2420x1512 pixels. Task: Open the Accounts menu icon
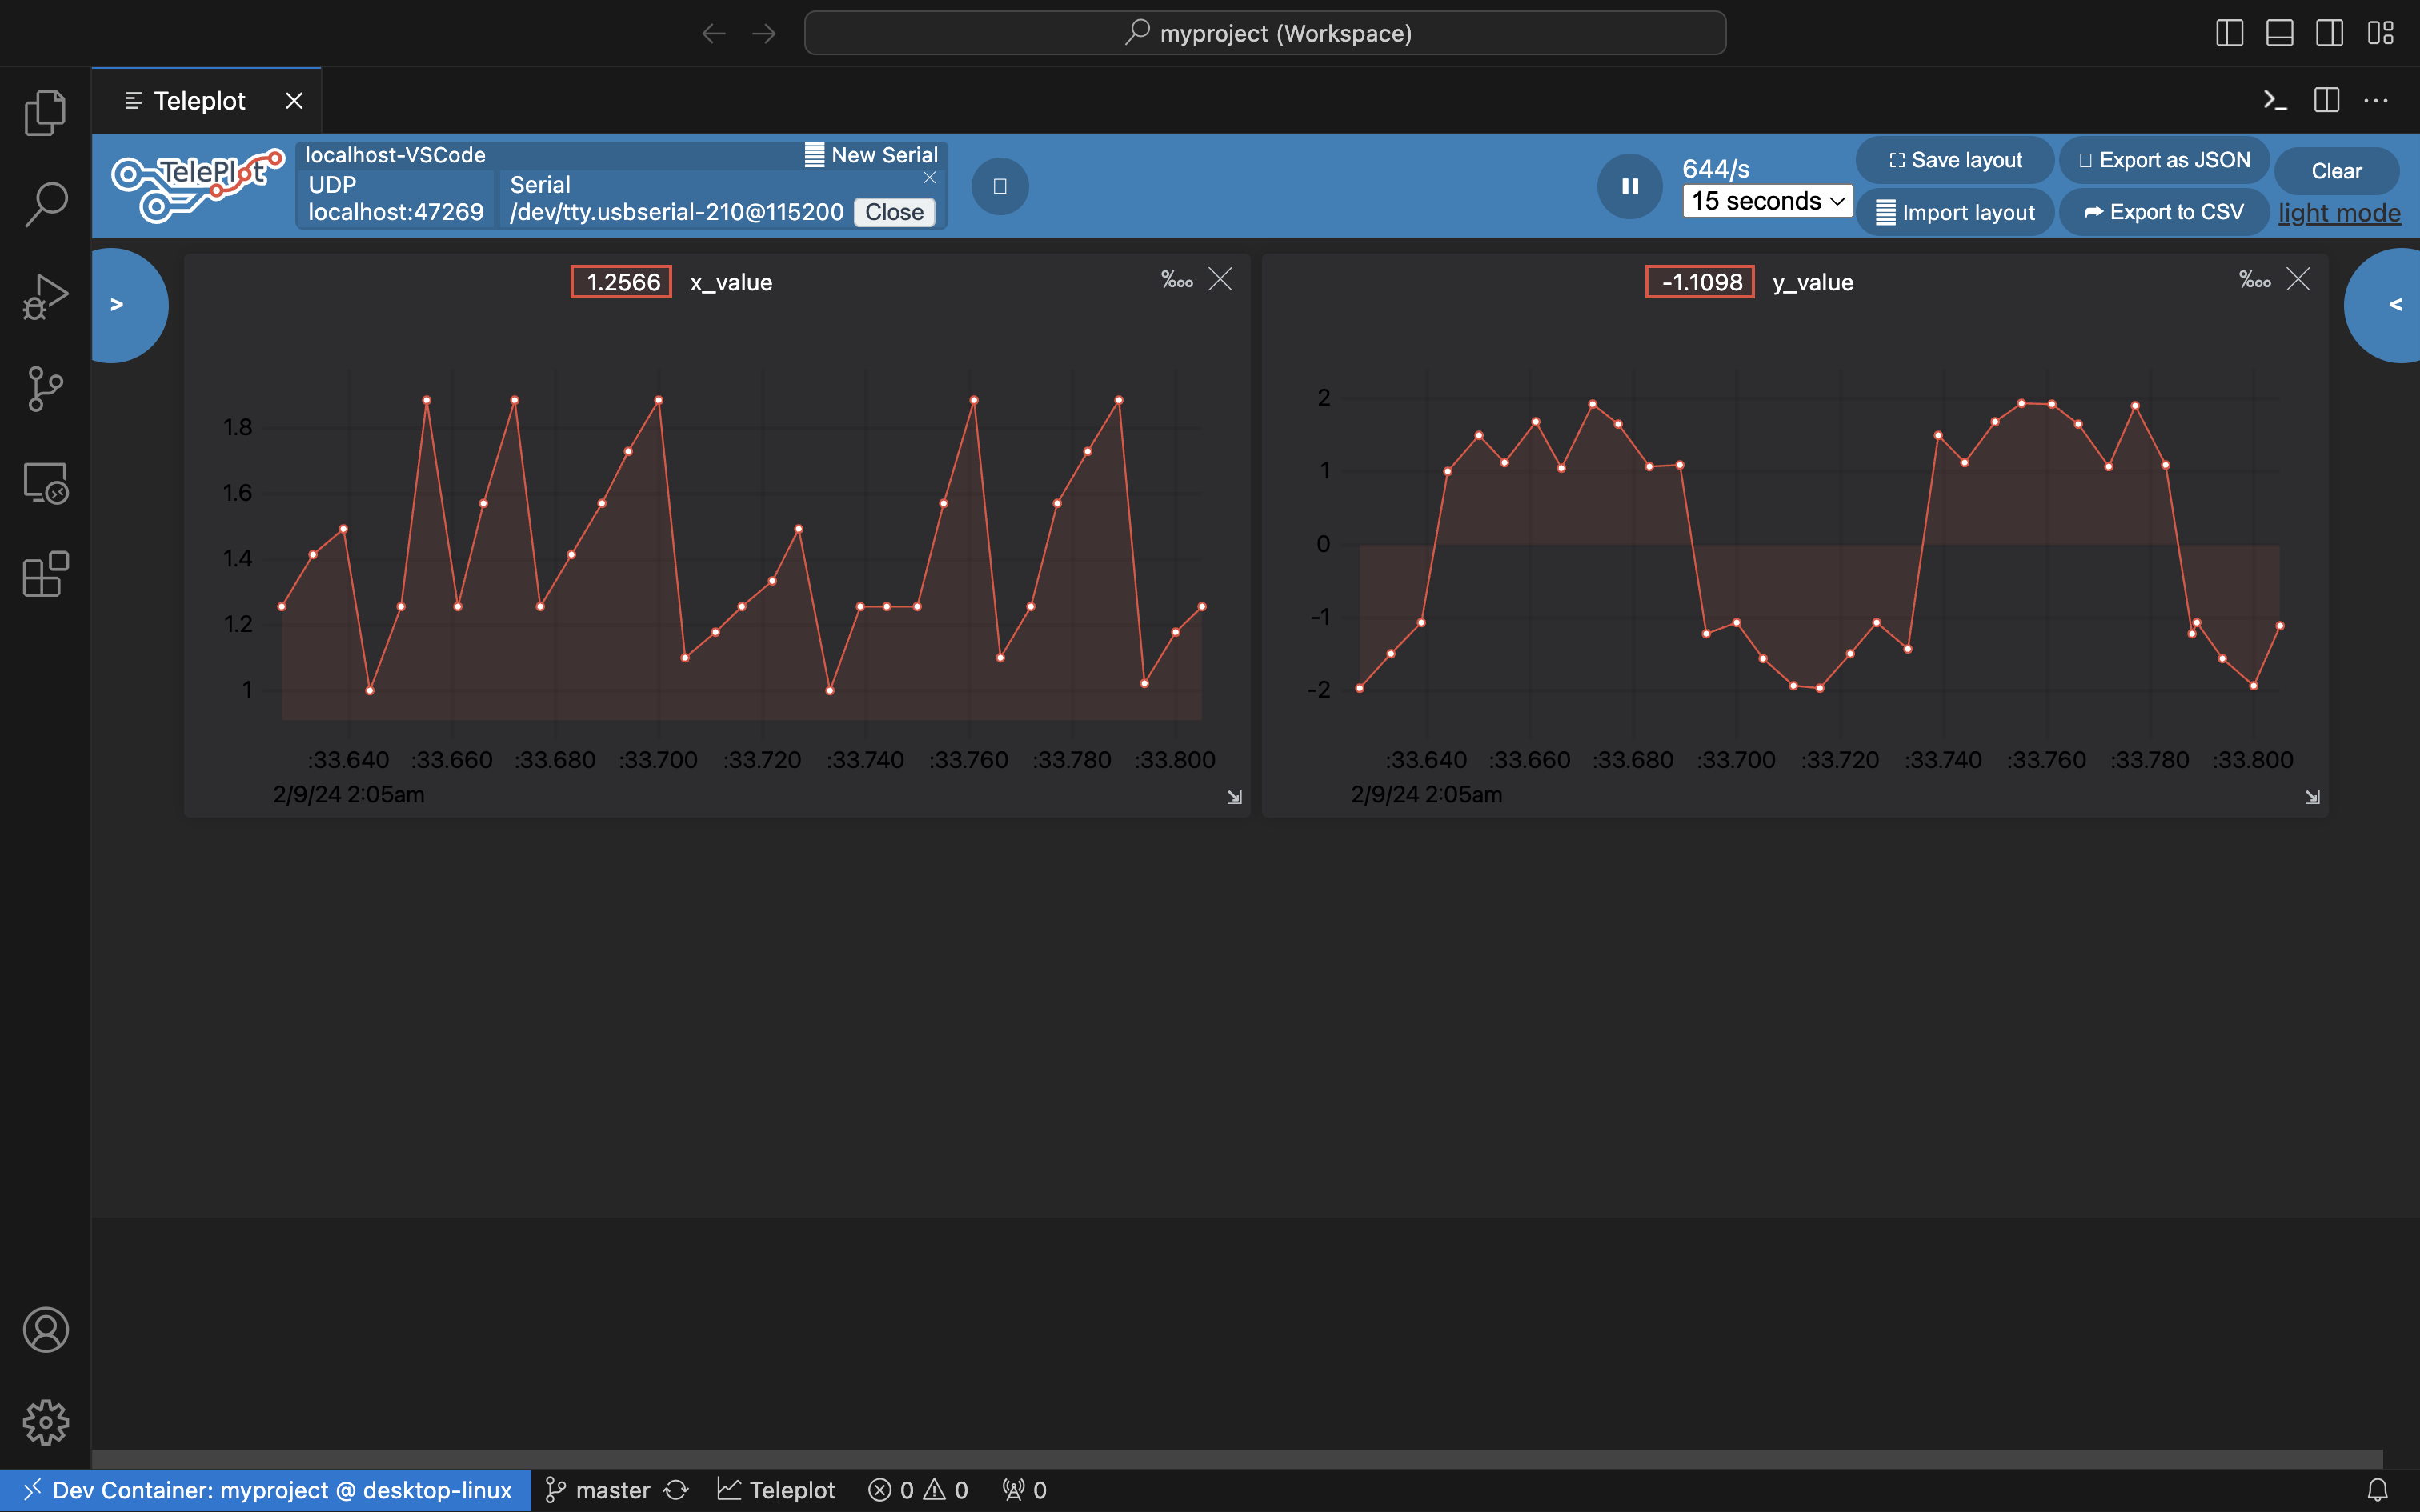tap(45, 1330)
